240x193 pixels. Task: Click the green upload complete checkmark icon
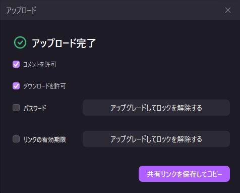[20, 42]
